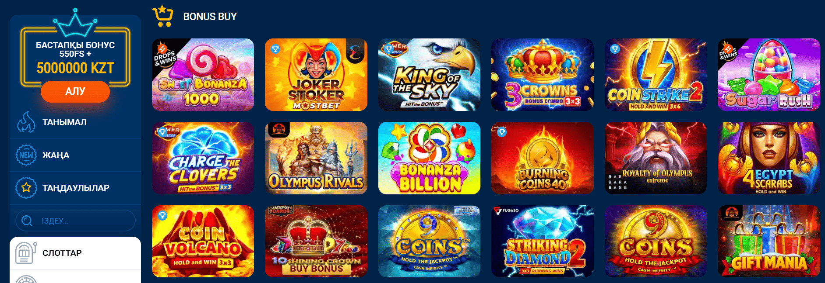Viewport: 825px width, 283px height.
Task: Click the flame icon beside ТАНЫМАЛ
Action: click(26, 122)
